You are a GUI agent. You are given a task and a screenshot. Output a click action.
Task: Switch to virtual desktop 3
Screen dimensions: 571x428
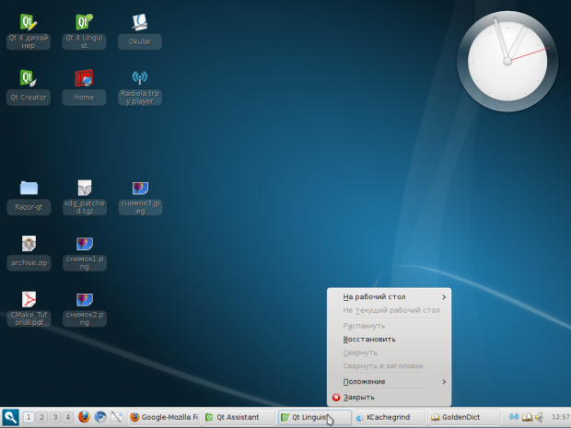pyautogui.click(x=55, y=417)
